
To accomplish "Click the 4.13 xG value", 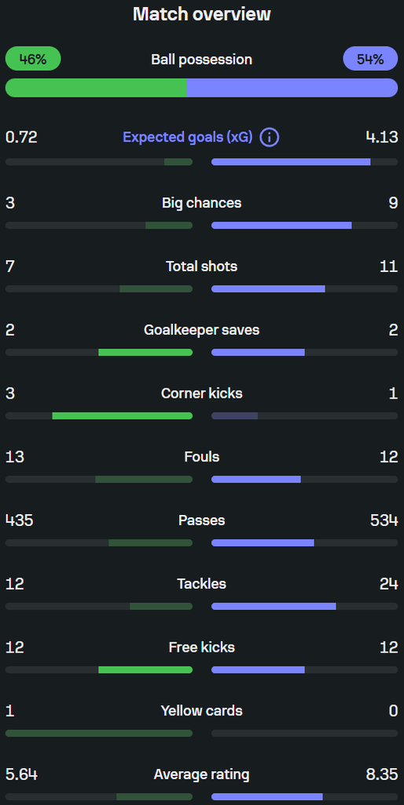I will (x=382, y=138).
